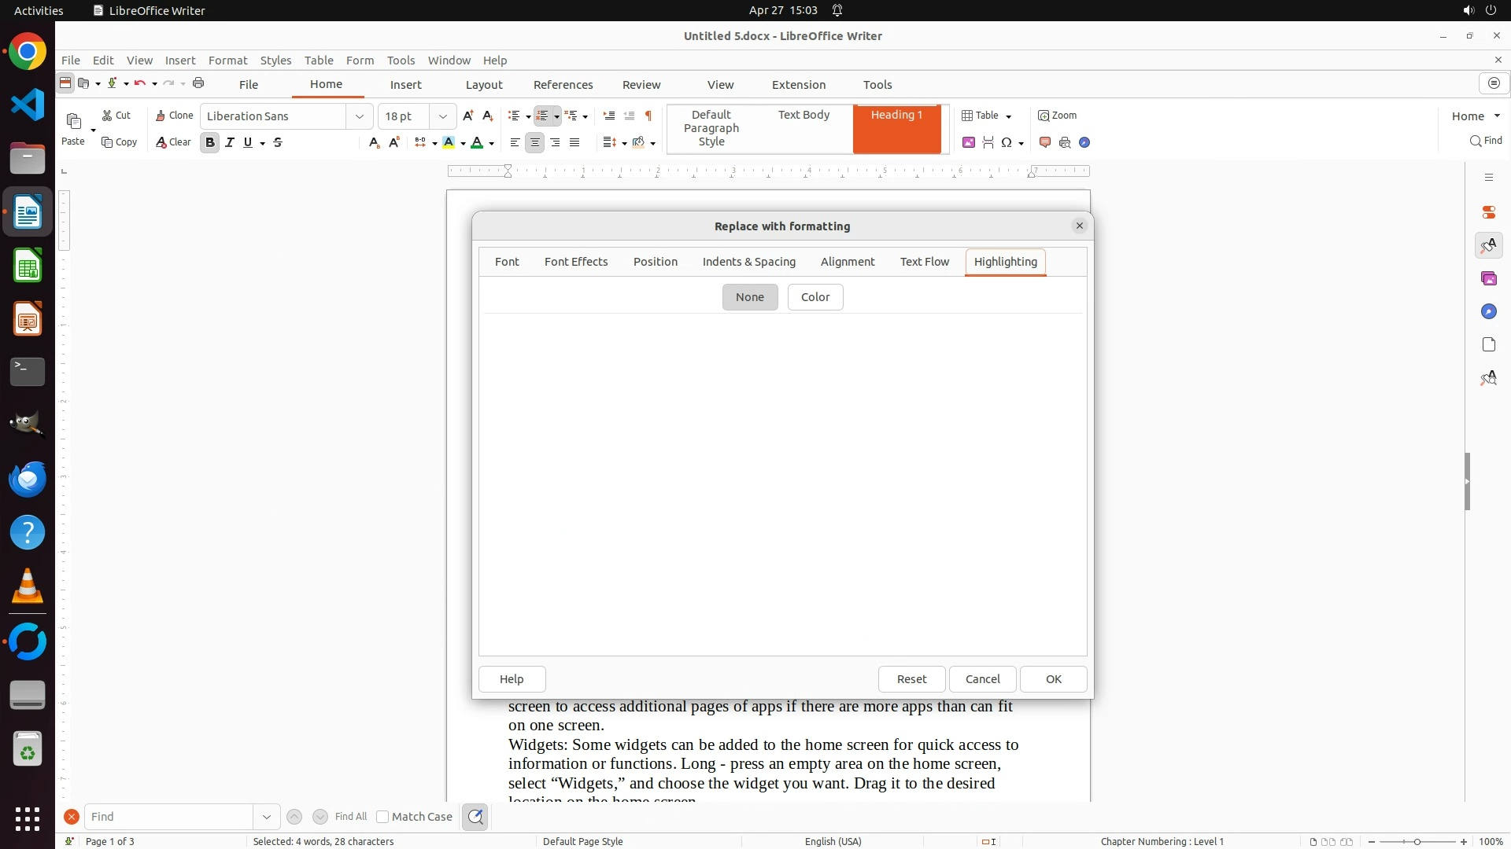
Task: Click the highlighting color yellow swatch
Action: (x=449, y=142)
